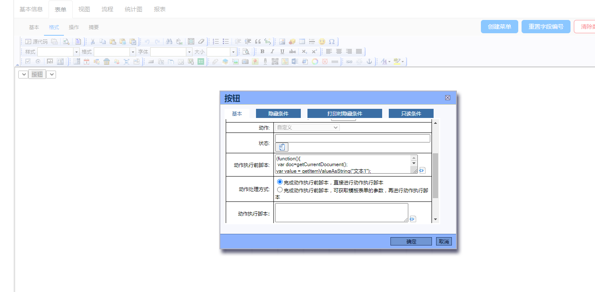The image size is (595, 292).
Task: Click the block quote icon
Action: click(x=258, y=42)
